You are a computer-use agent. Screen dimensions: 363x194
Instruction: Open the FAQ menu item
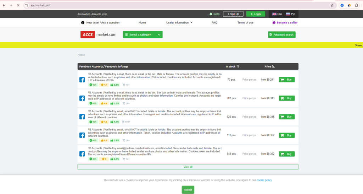pyautogui.click(x=214, y=22)
